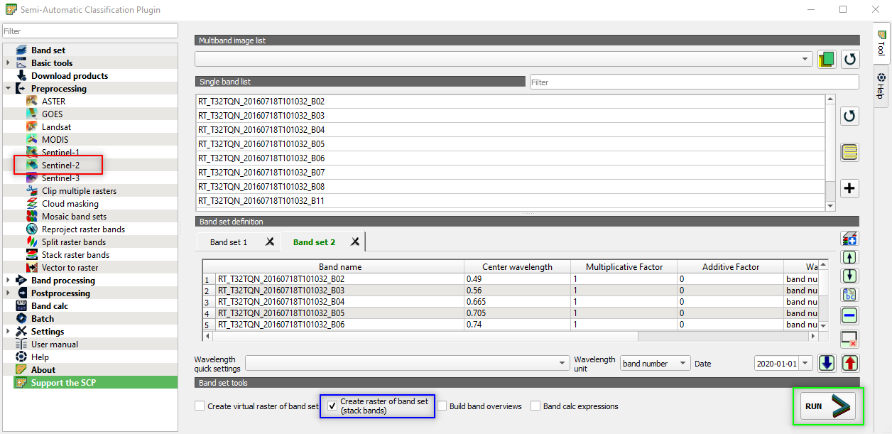892x434 pixels.
Task: Close the Band set 2 tab
Action: click(355, 242)
